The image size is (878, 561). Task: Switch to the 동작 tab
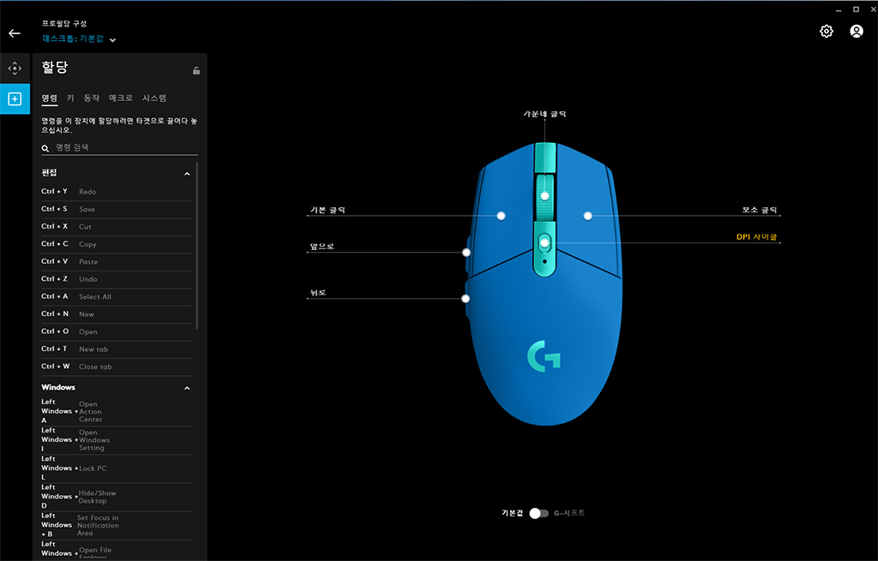(91, 98)
